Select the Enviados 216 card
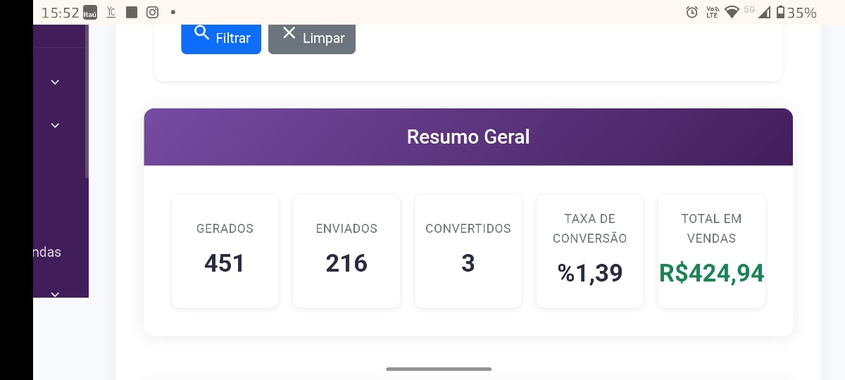845x380 pixels. (x=346, y=251)
